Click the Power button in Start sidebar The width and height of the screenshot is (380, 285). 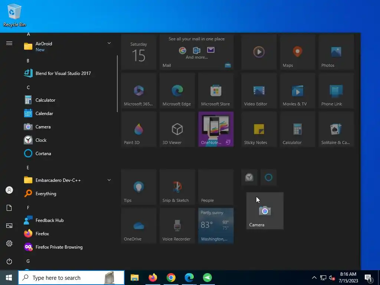9,261
